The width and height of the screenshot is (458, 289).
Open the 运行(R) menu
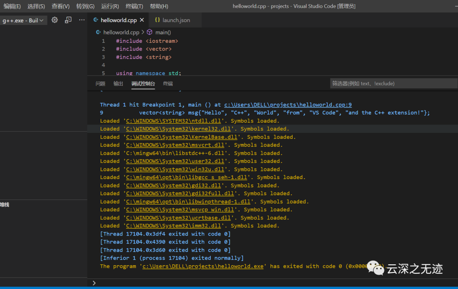point(110,6)
